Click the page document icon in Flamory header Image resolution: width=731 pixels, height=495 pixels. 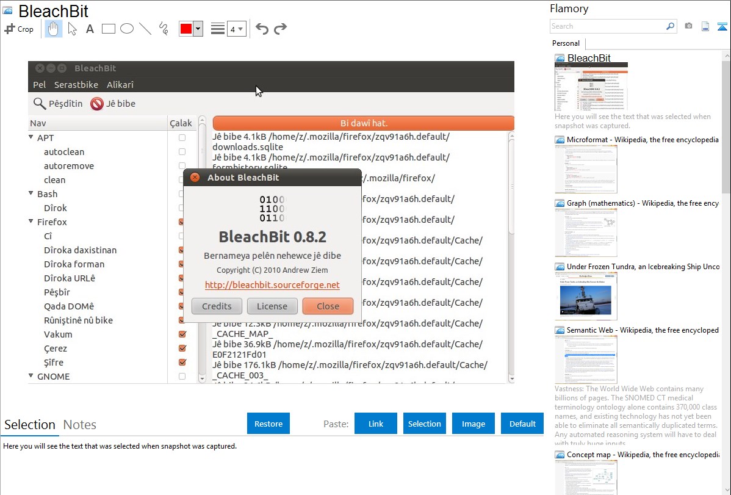click(x=705, y=26)
